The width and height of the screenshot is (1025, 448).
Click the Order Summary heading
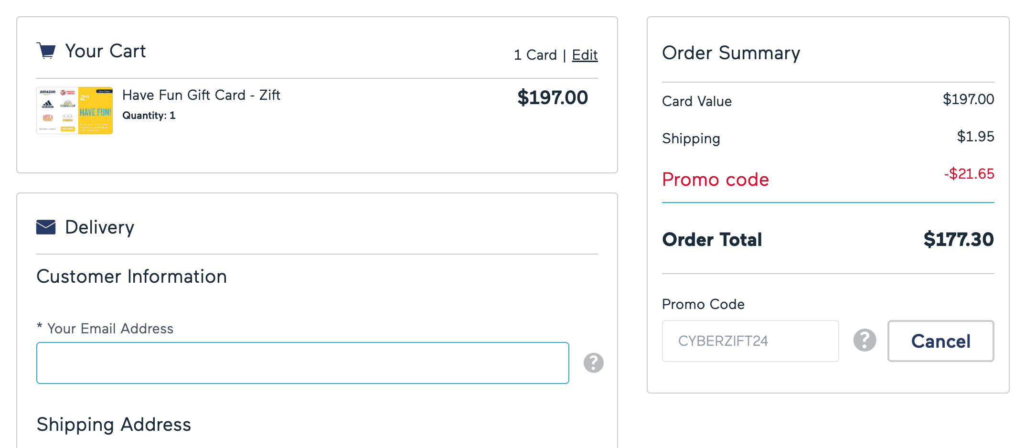(731, 53)
